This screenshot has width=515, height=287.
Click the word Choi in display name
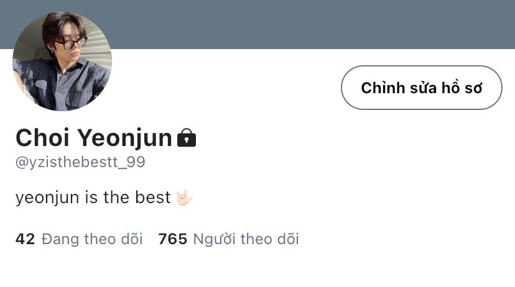click(42, 138)
